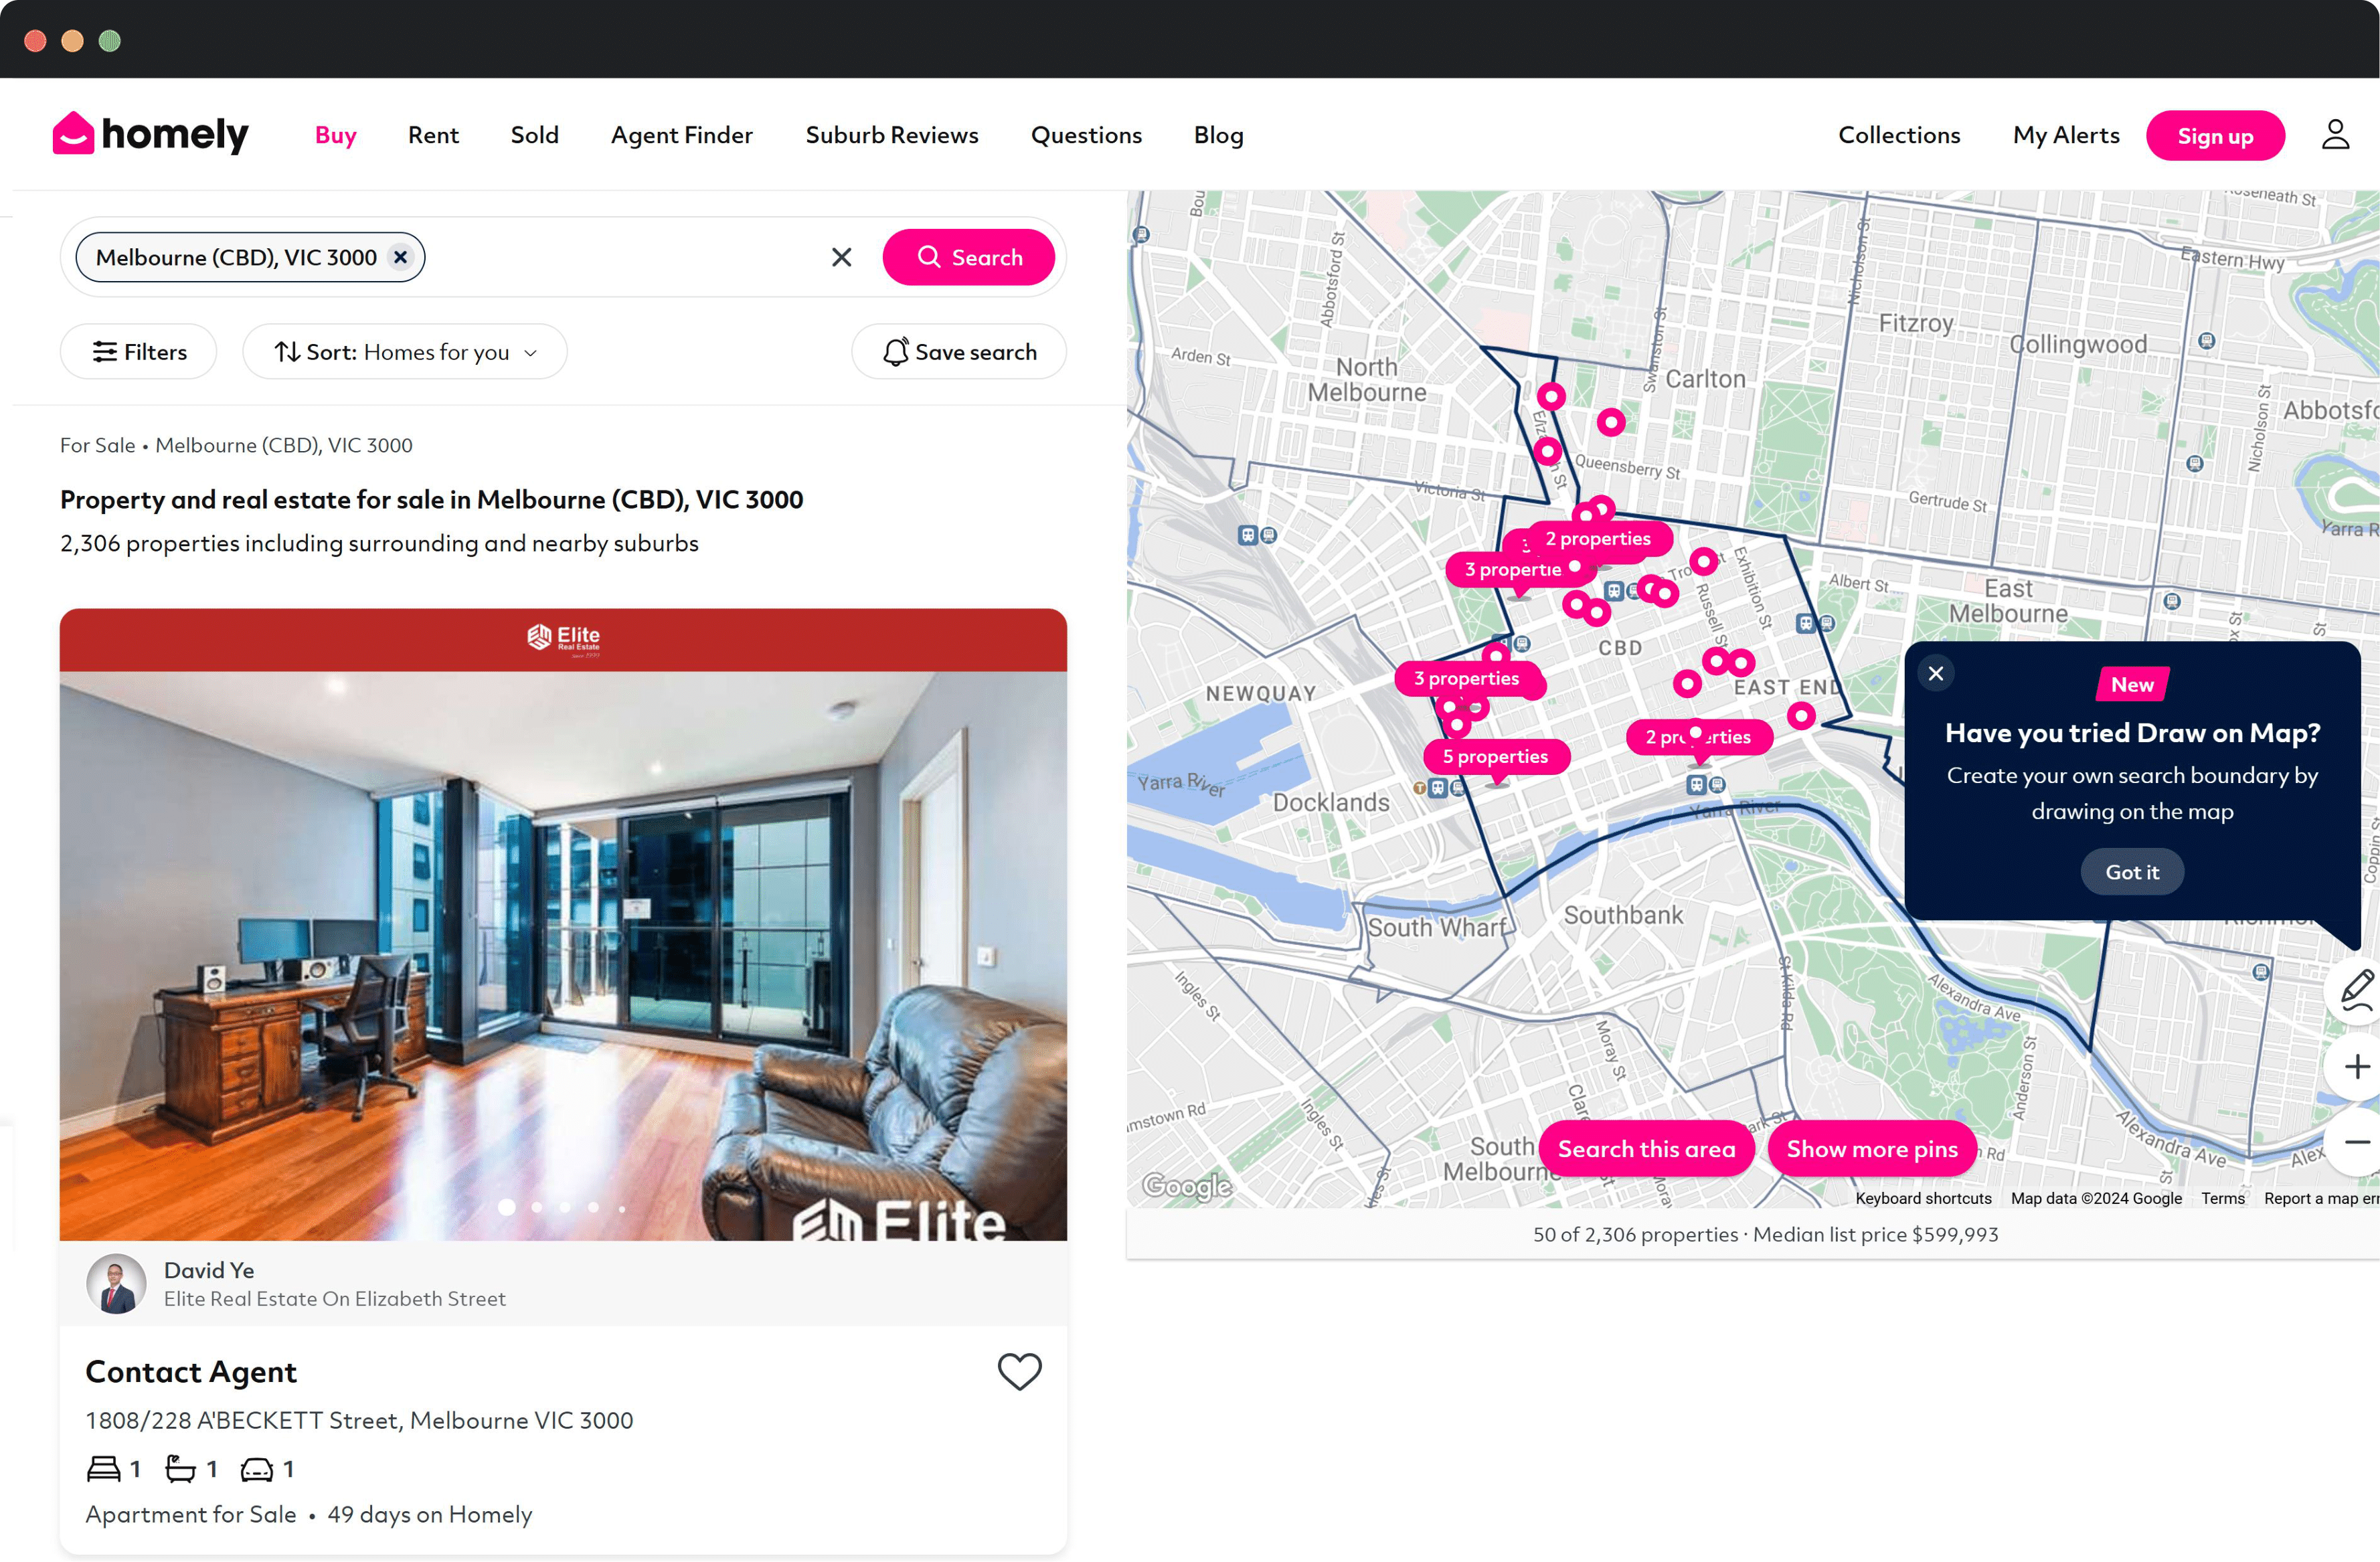Expand the Sort: Homes for you dropdown

(405, 352)
